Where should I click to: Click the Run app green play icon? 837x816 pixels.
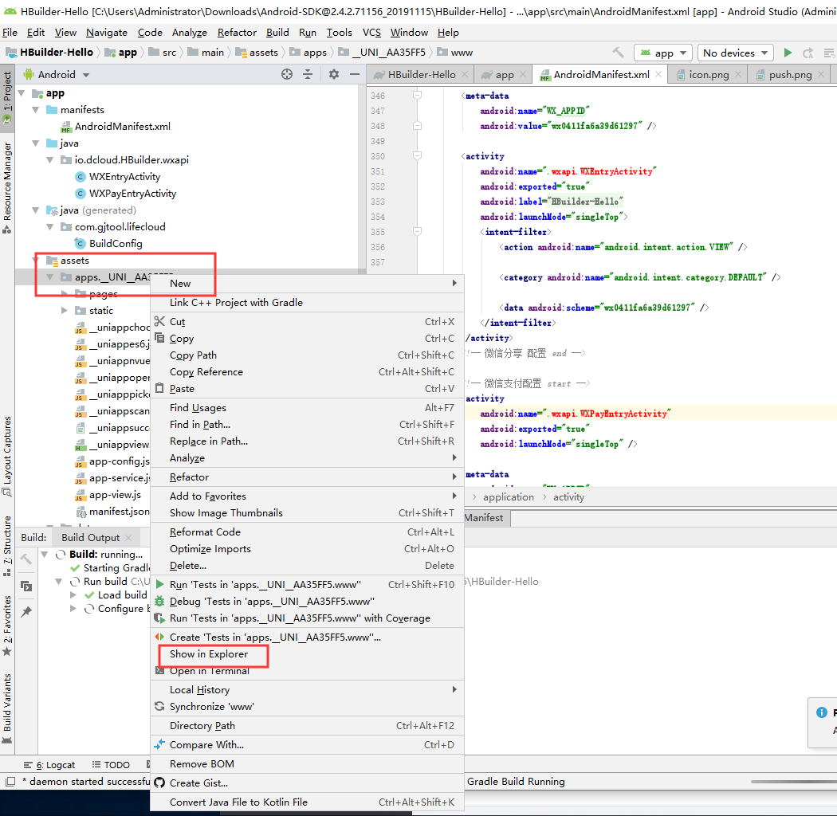click(788, 53)
